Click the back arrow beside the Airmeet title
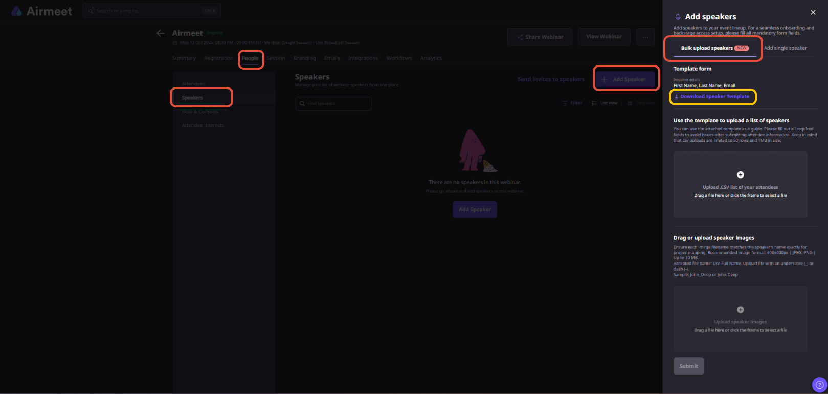Viewport: 828px width, 394px height. pyautogui.click(x=161, y=33)
